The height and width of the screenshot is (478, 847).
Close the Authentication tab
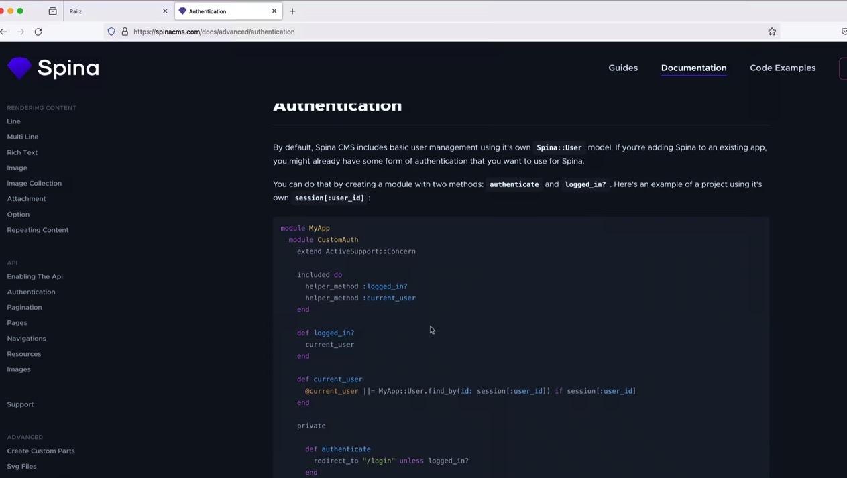click(274, 11)
